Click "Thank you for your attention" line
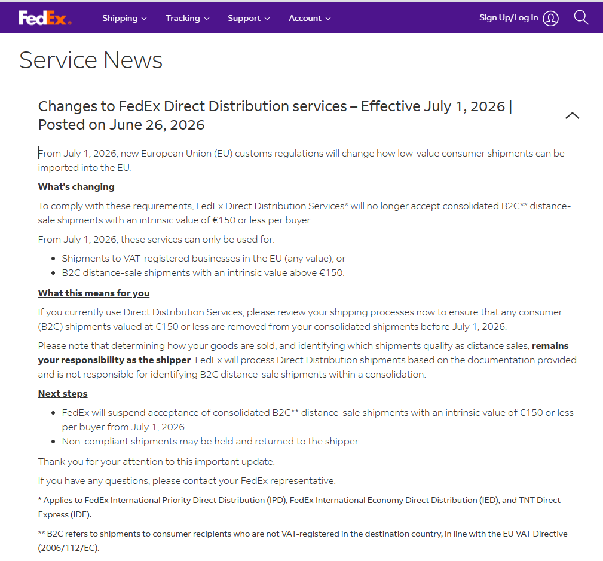603x561 pixels. tap(156, 461)
